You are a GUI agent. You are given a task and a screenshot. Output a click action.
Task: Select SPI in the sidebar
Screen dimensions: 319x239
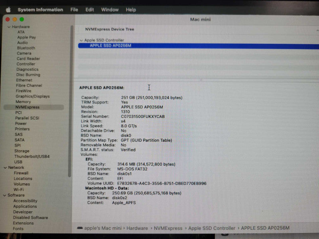point(18,145)
